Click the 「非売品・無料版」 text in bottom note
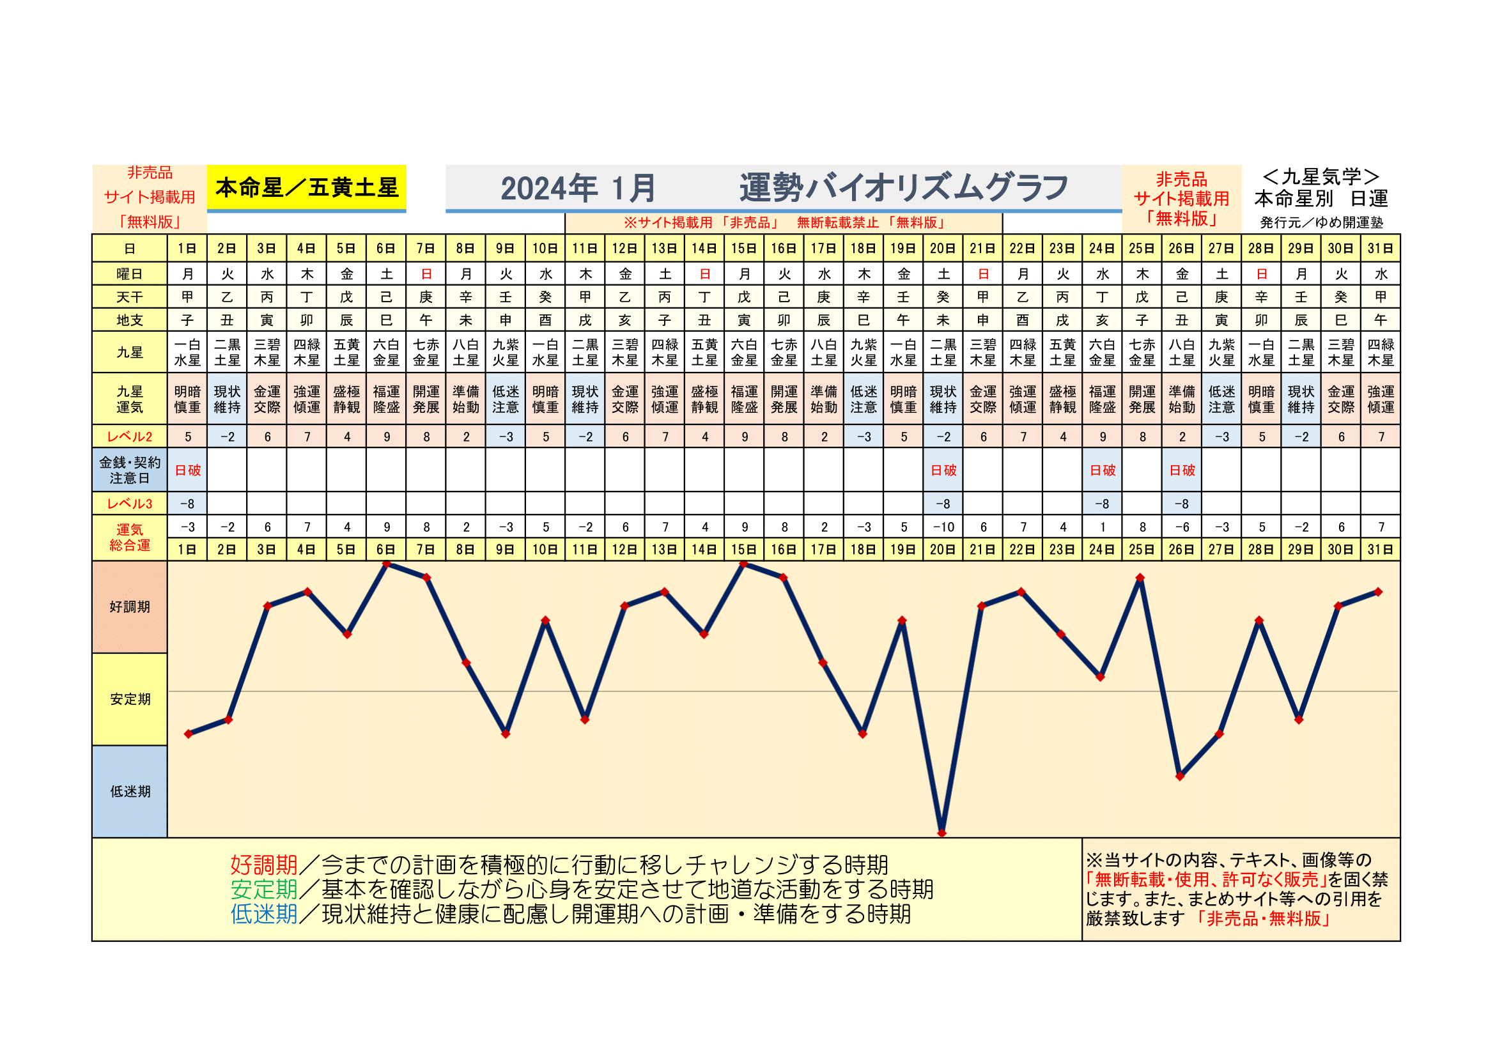The height and width of the screenshot is (1057, 1495). [x=1262, y=919]
